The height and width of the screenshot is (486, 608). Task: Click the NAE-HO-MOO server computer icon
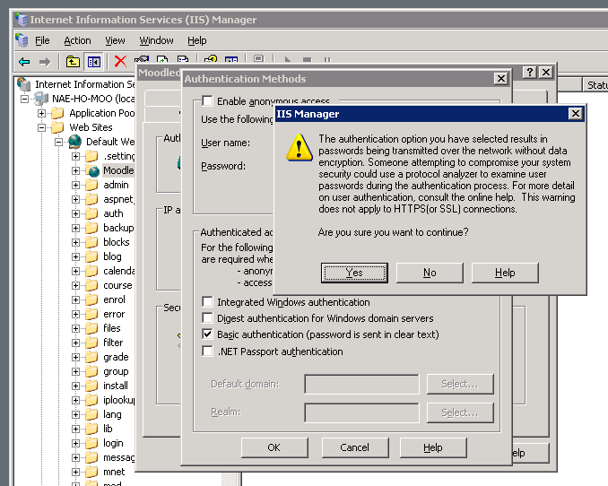click(39, 99)
